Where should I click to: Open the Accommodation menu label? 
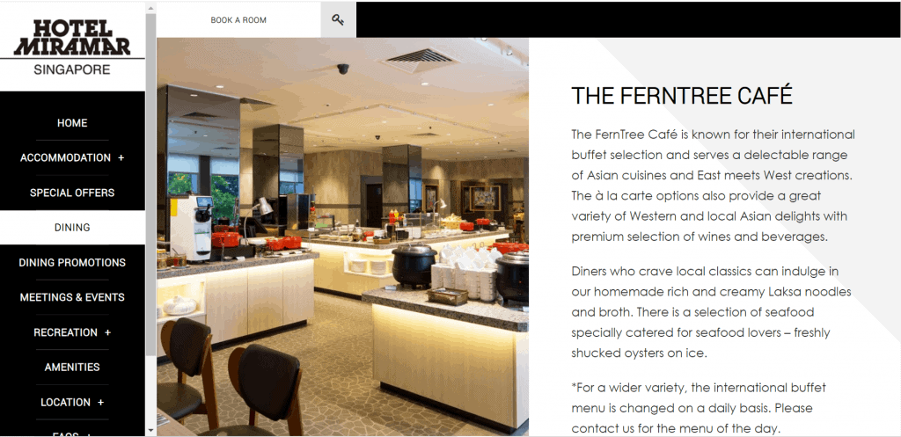[x=65, y=158]
